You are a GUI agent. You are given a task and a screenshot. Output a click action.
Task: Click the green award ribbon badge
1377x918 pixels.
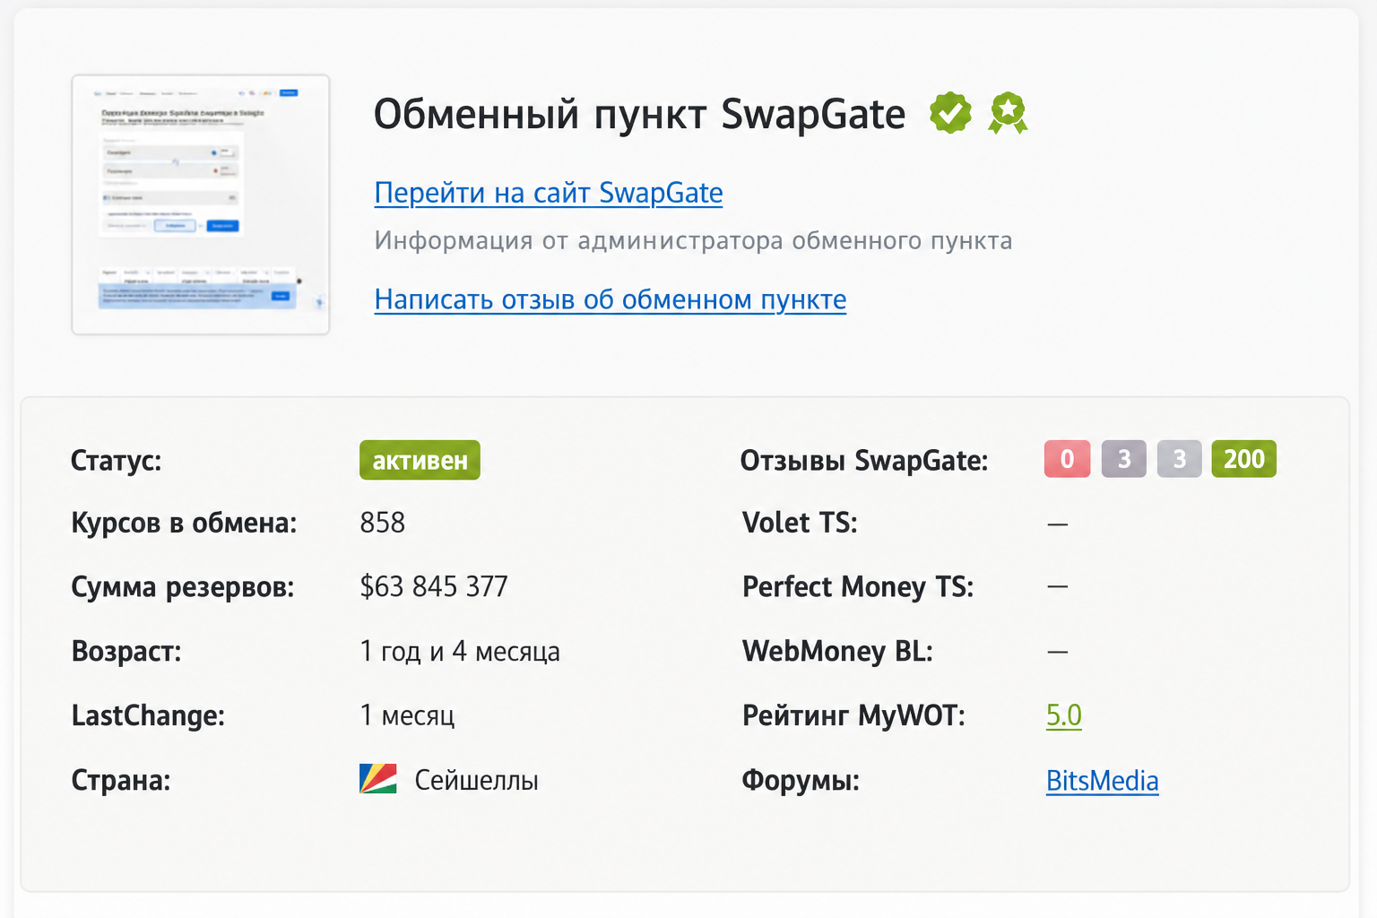click(x=1008, y=113)
